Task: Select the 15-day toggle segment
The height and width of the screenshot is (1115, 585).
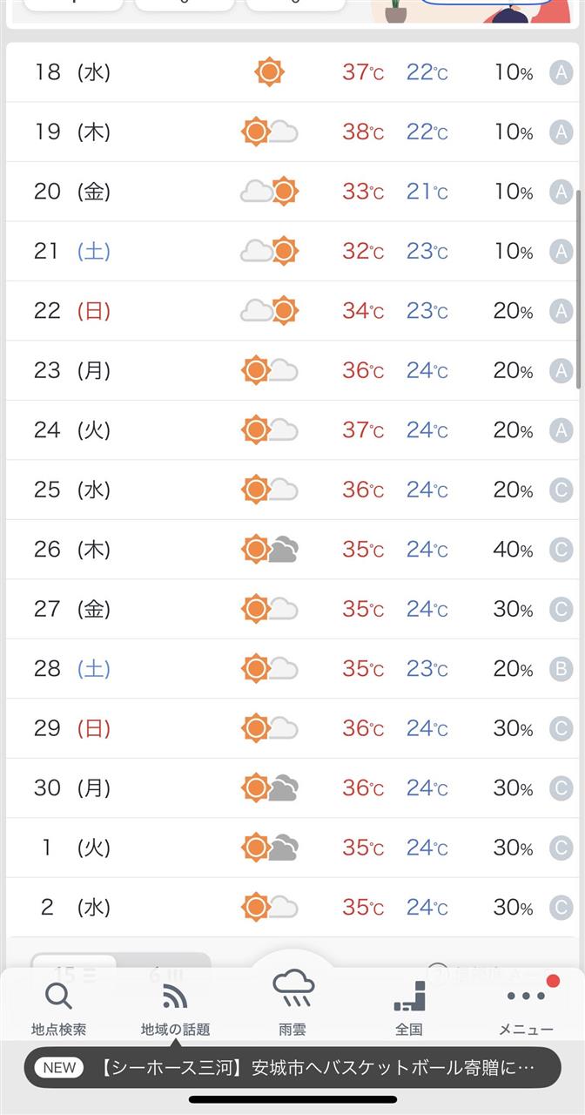Action: pyautogui.click(x=75, y=967)
